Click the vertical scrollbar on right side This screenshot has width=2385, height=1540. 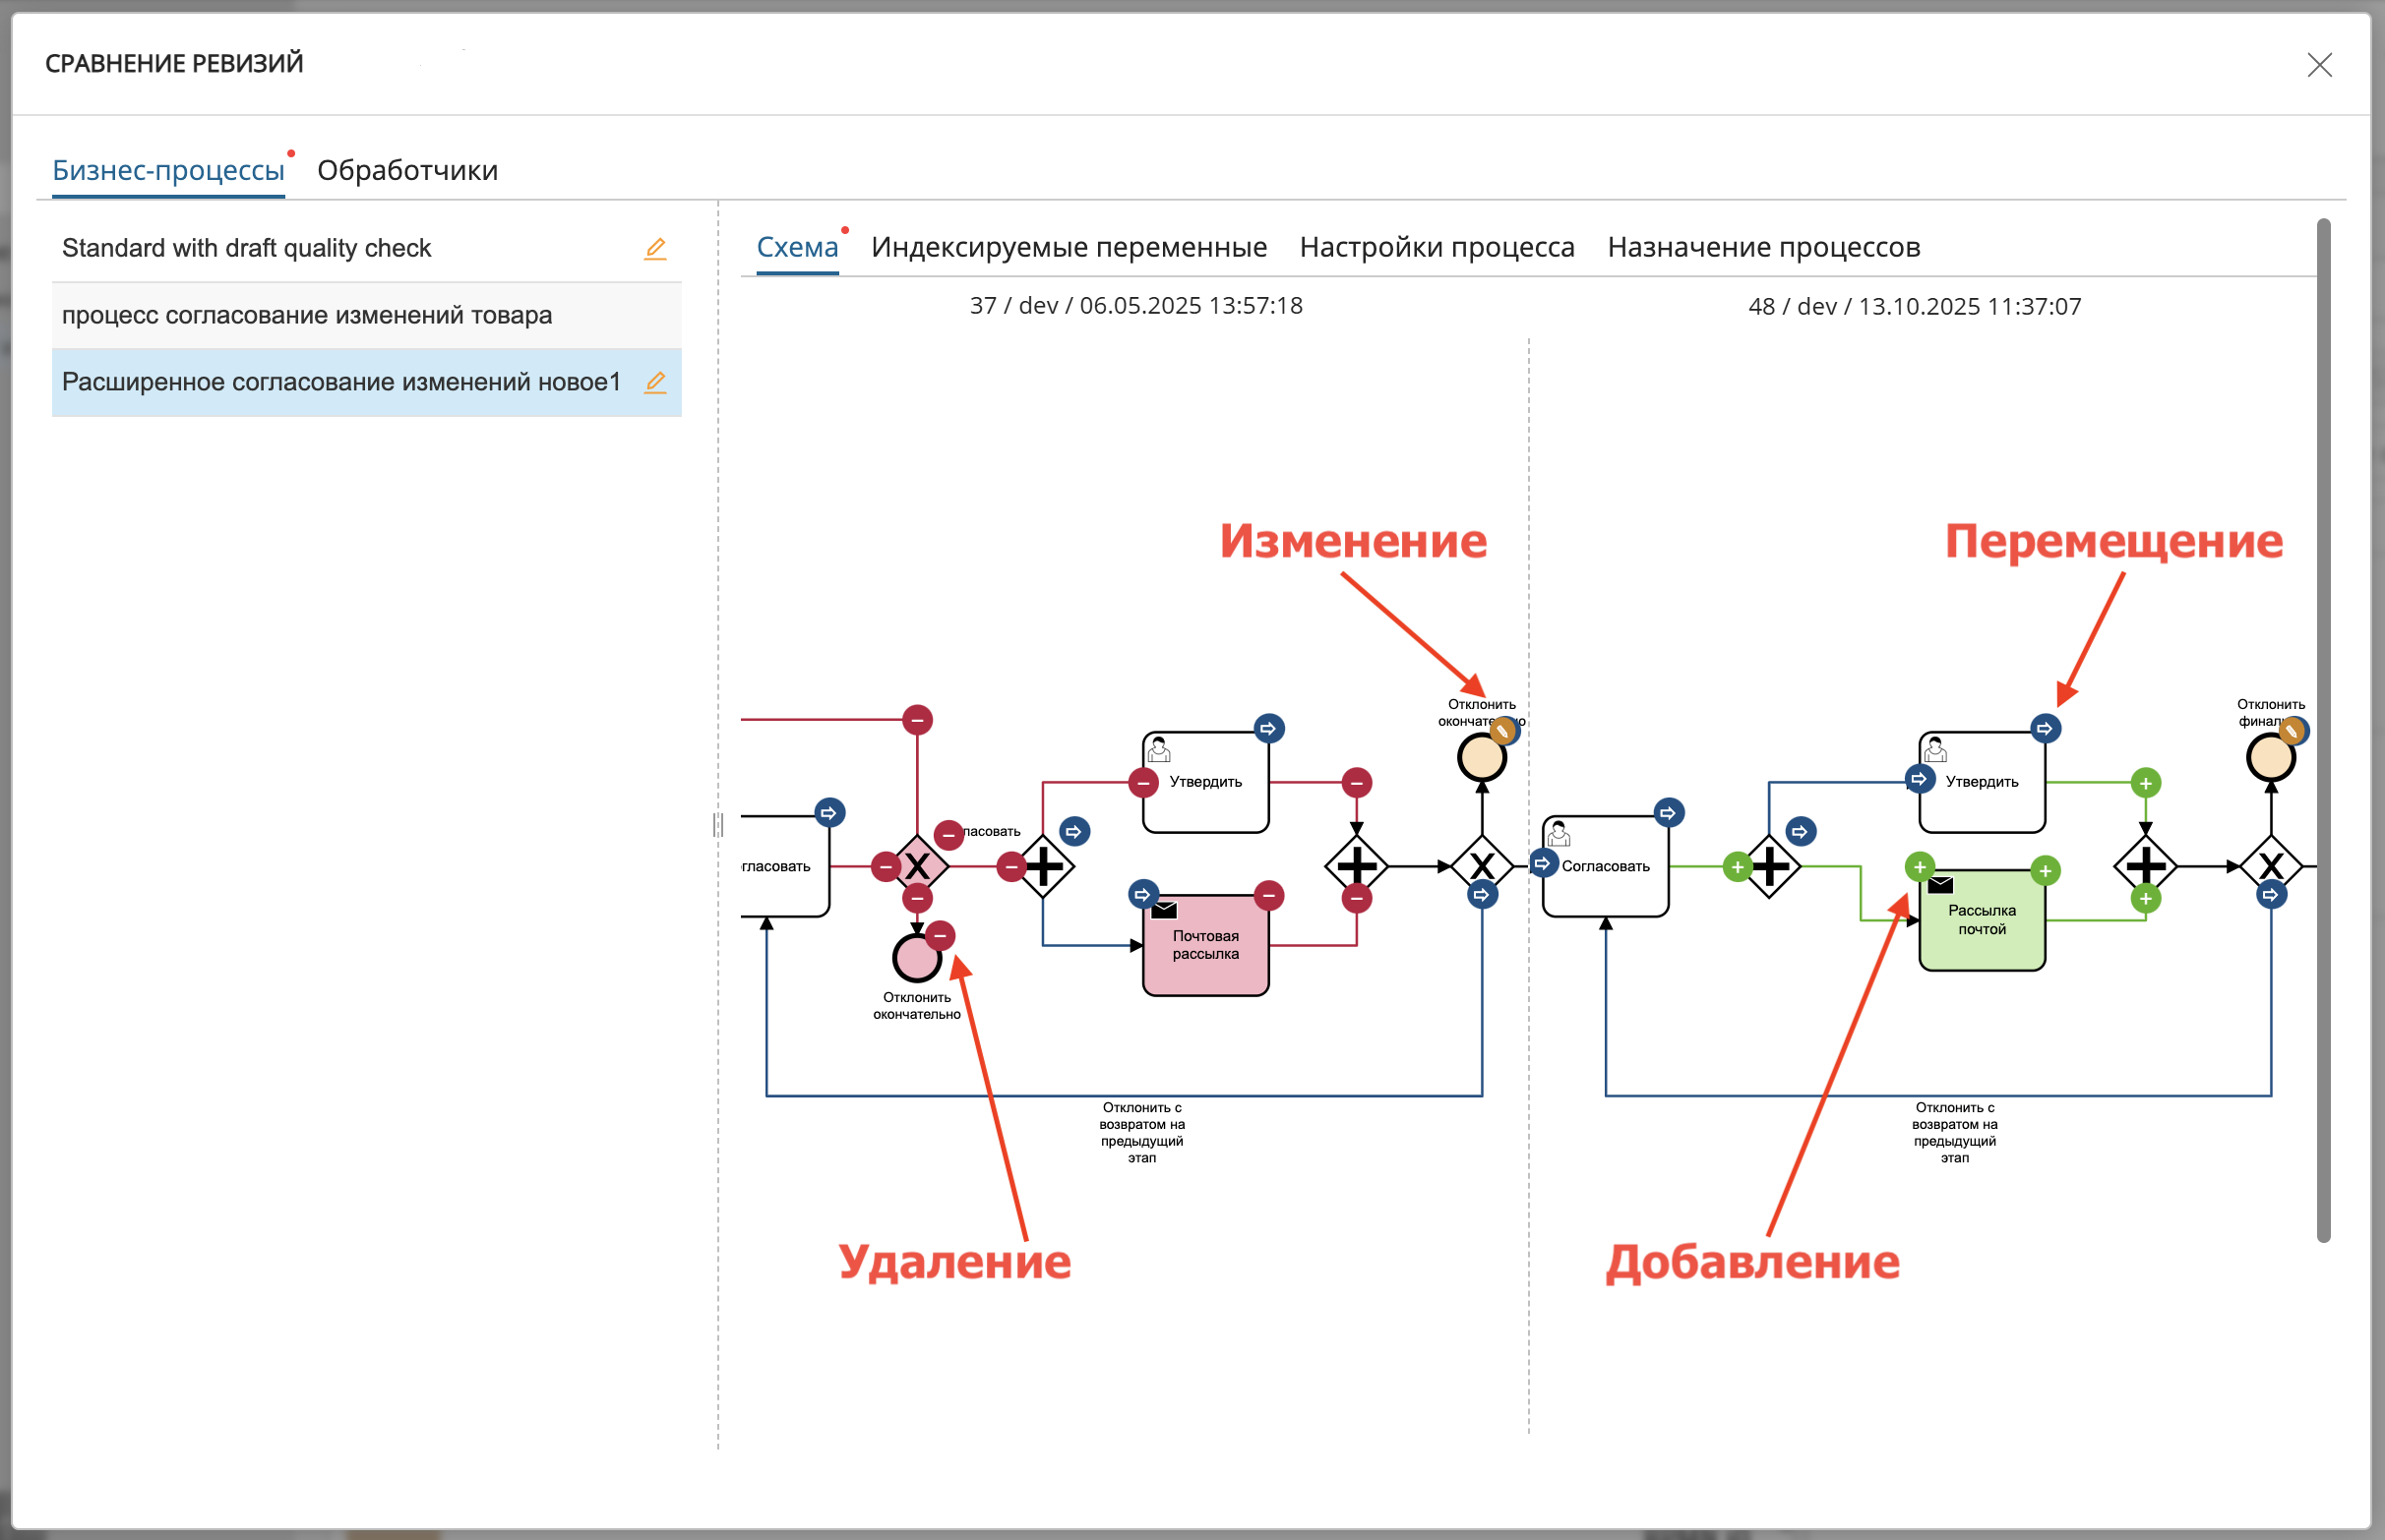2323,730
